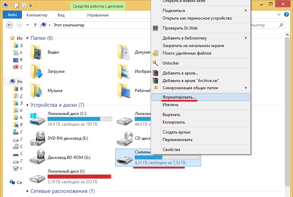Open recent locations dropdown arrow
The width and height of the screenshot is (293, 197).
(x=28, y=25)
